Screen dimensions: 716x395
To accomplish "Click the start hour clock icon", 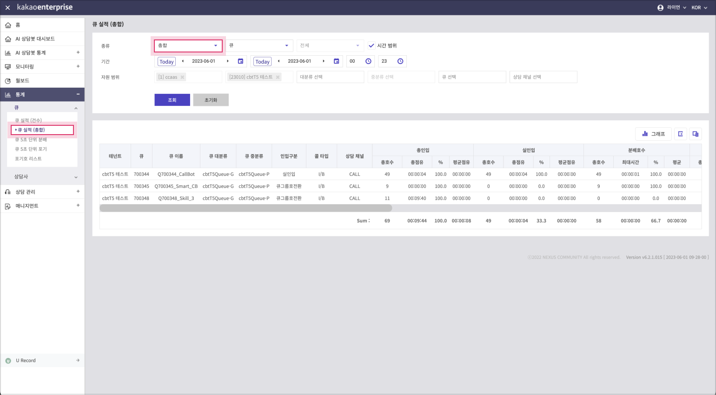I will tap(368, 61).
